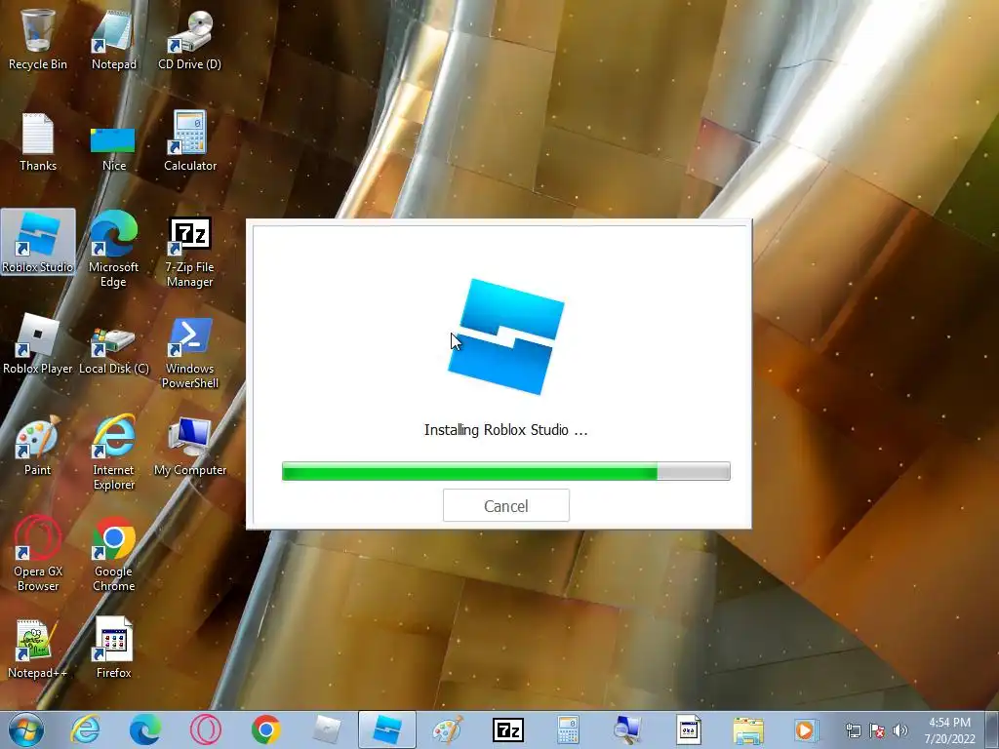Viewport: 999px width, 749px height.
Task: Select the Notepad++ desktop shortcut
Action: tap(38, 649)
